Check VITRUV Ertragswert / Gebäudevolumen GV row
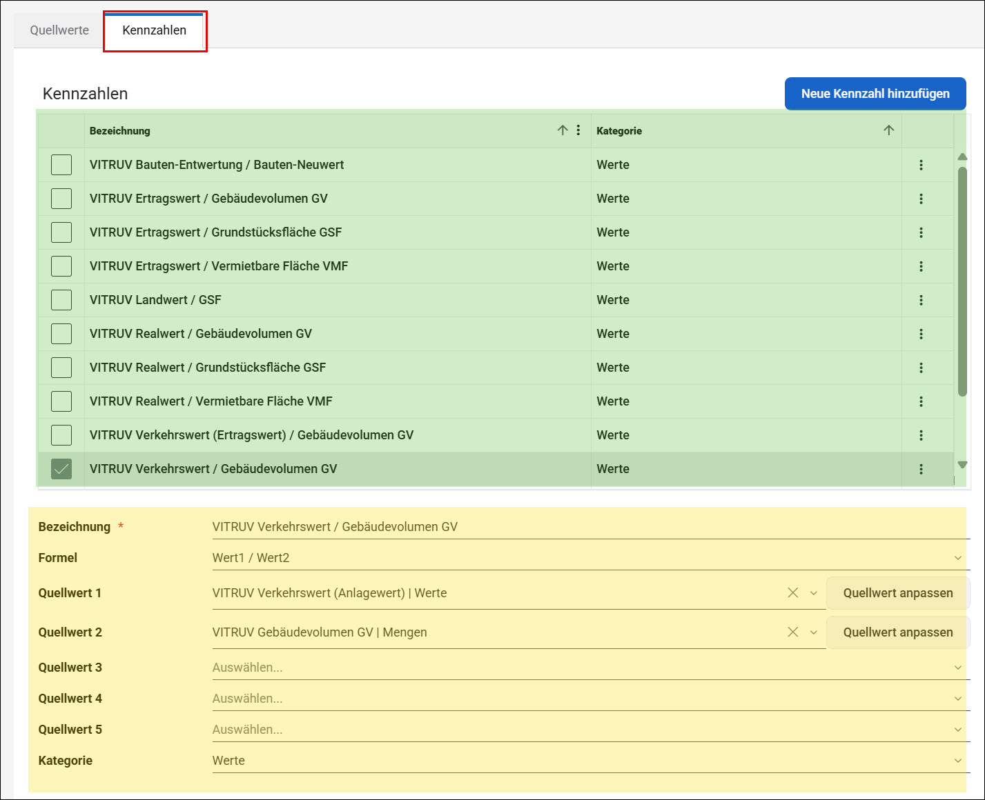The image size is (985, 800). click(x=61, y=199)
